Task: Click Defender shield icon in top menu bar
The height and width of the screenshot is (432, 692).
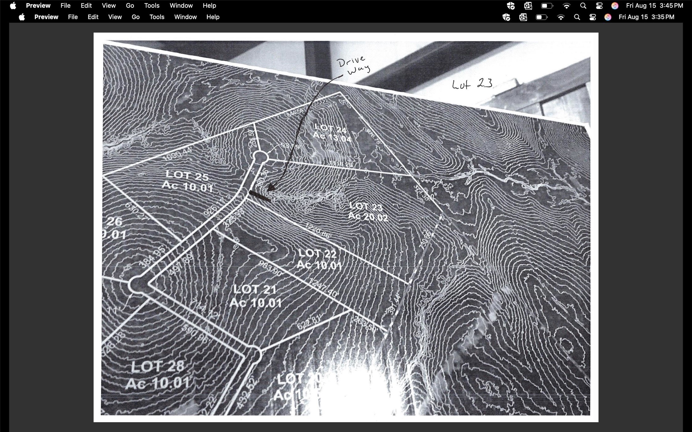Action: (x=511, y=6)
